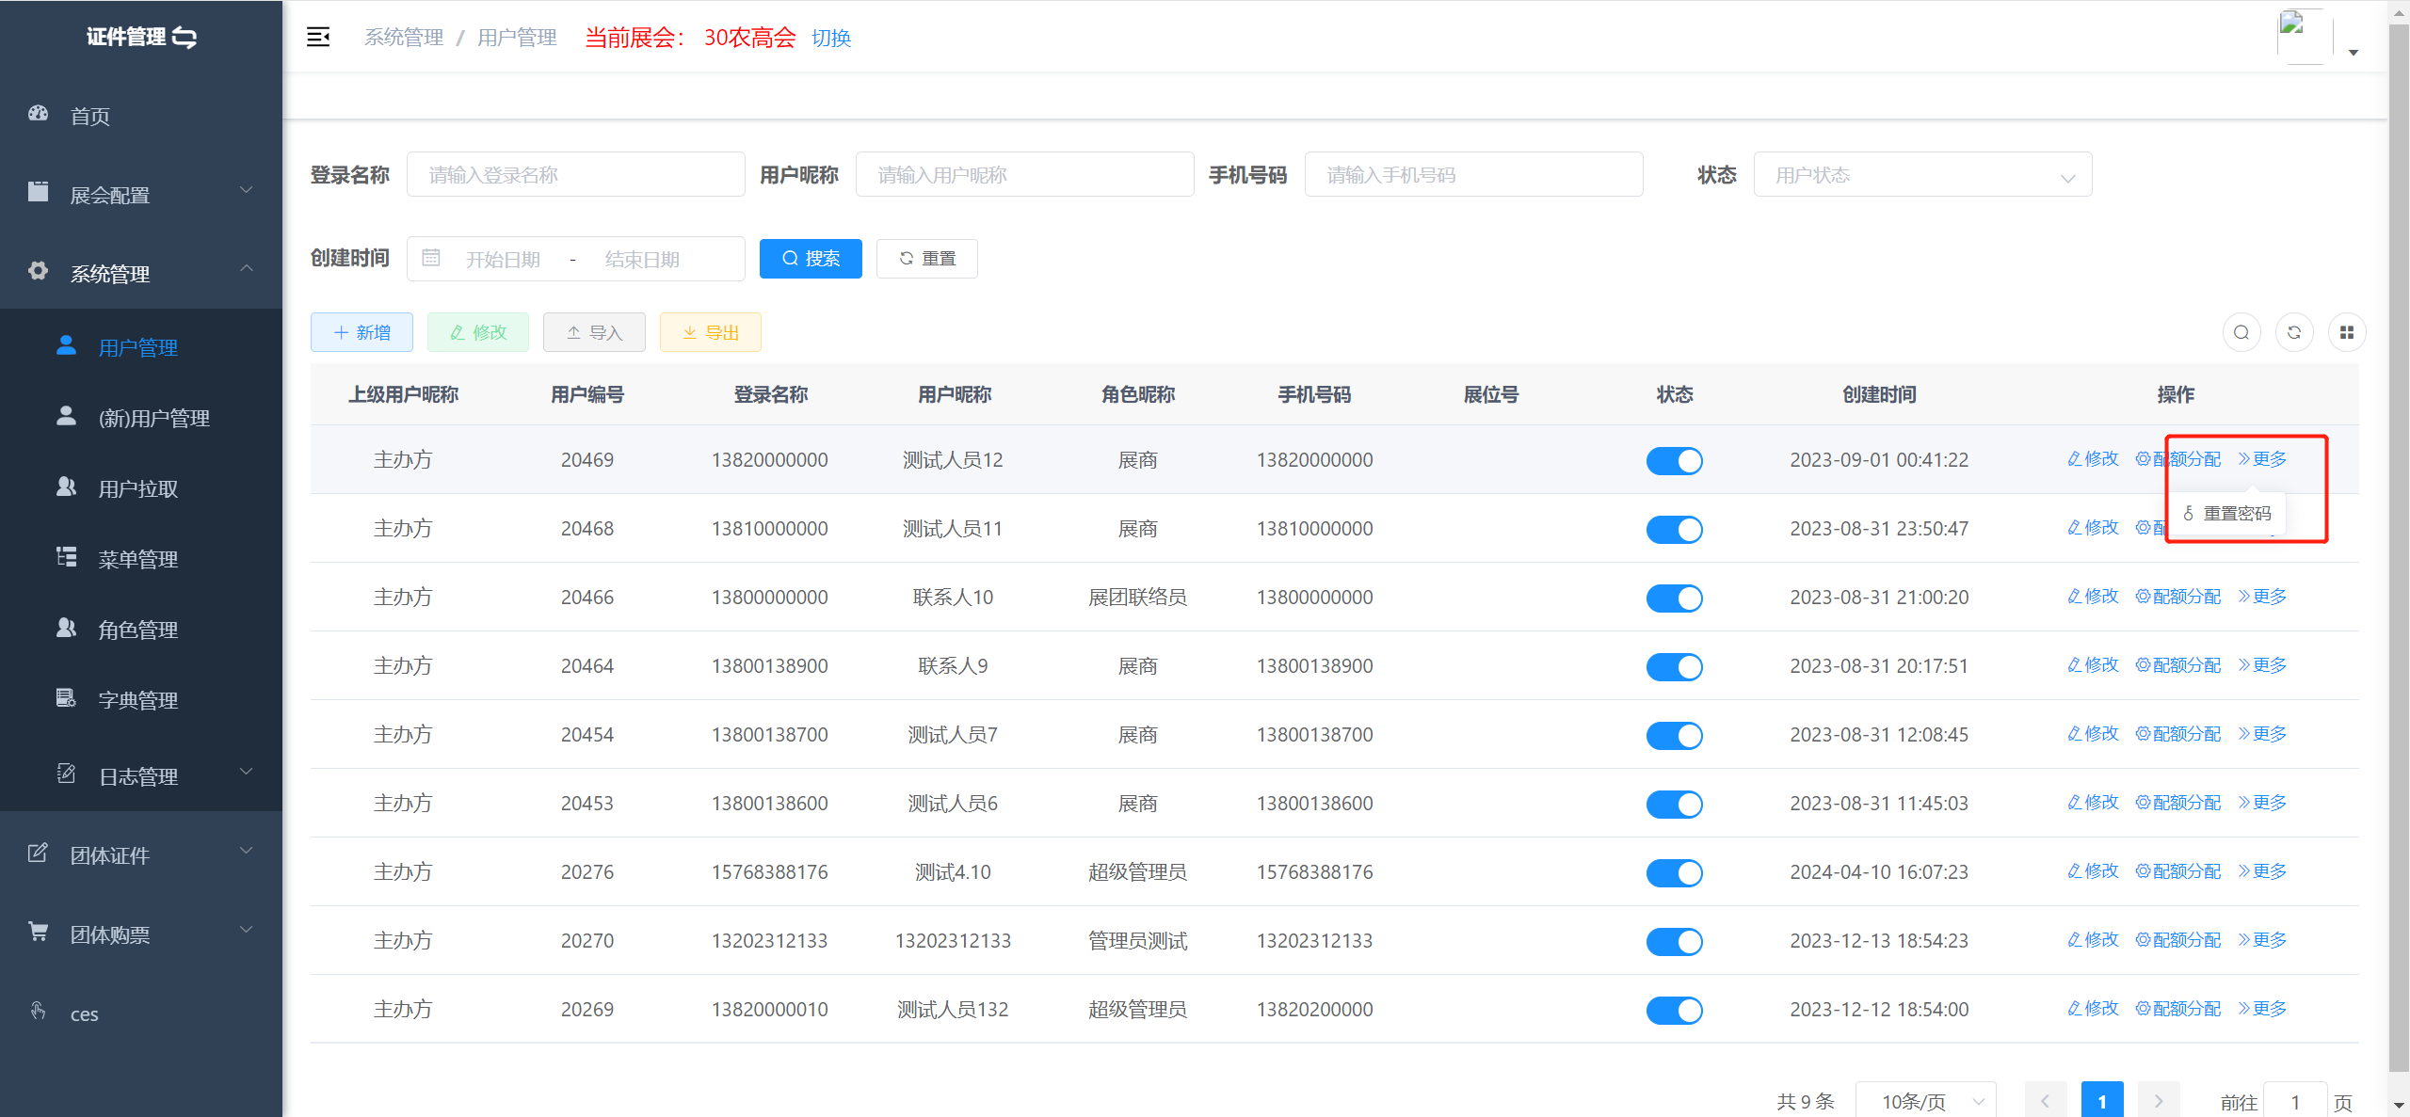The width and height of the screenshot is (2410, 1117).
Task: Focus the 用户昵称 input field
Action: tap(1025, 175)
